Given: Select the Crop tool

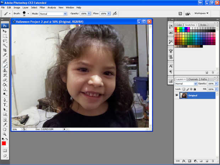Looking at the screenshot, I should coord(5,50).
